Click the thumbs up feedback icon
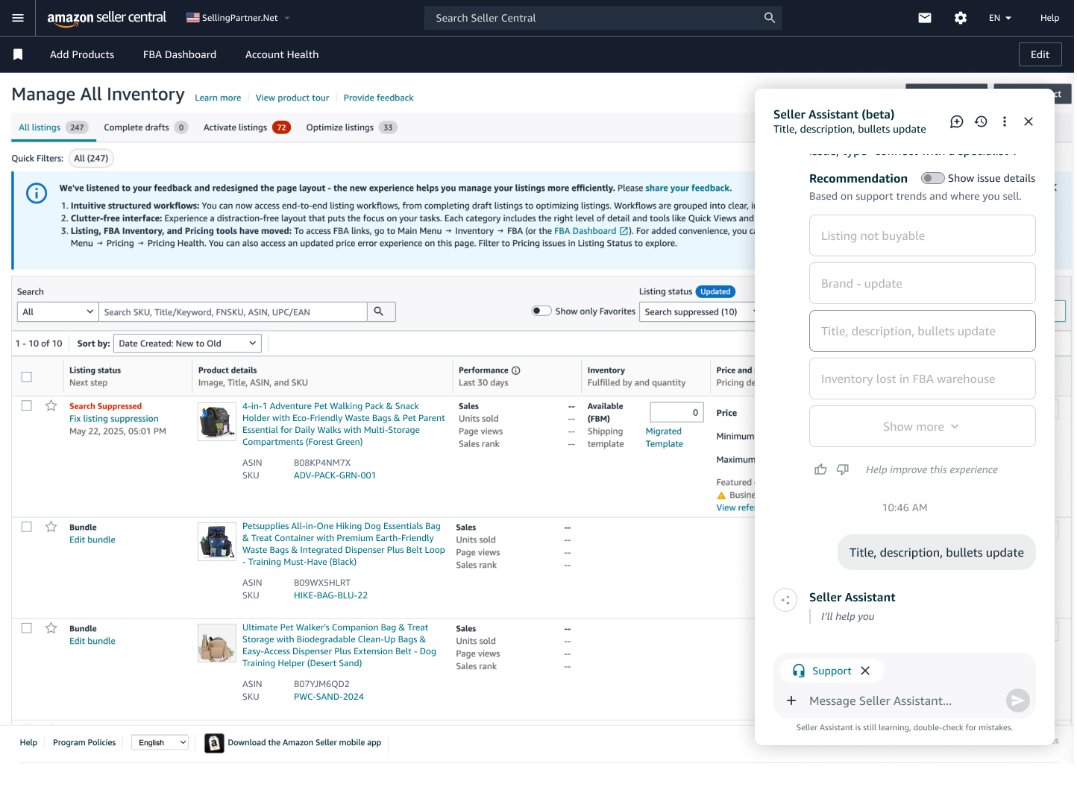Viewport: 1077px width, 807px height. [x=820, y=469]
